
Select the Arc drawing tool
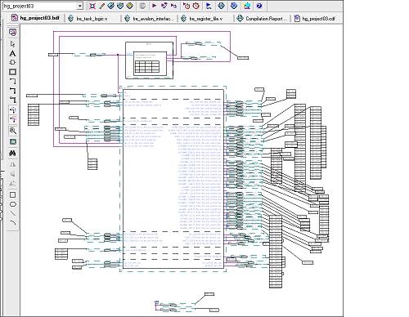pyautogui.click(x=12, y=223)
